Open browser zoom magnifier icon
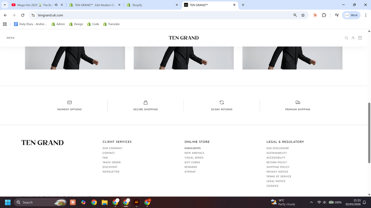371x208 pixels. click(295, 15)
